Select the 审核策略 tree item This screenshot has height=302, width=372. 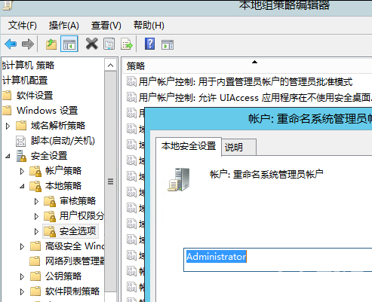click(x=78, y=201)
